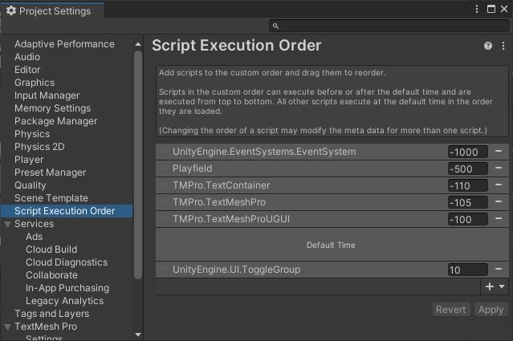
Task: Open Collaborate service settings
Action: pyautogui.click(x=51, y=275)
